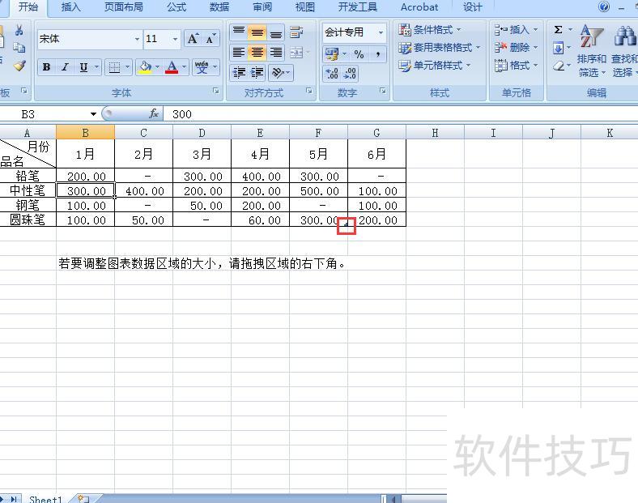The height and width of the screenshot is (503, 638).
Task: Click 删除 delete cells button
Action: click(x=517, y=48)
